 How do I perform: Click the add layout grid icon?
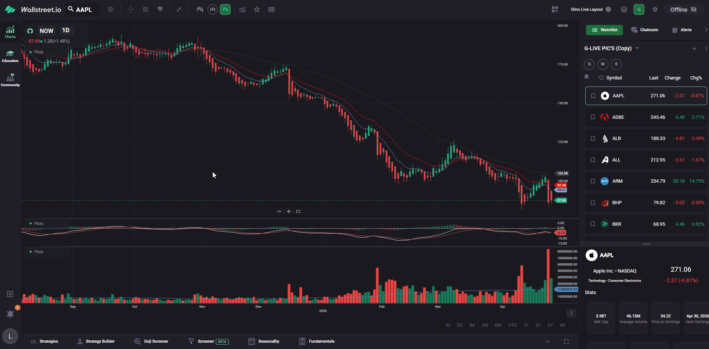click(x=555, y=9)
